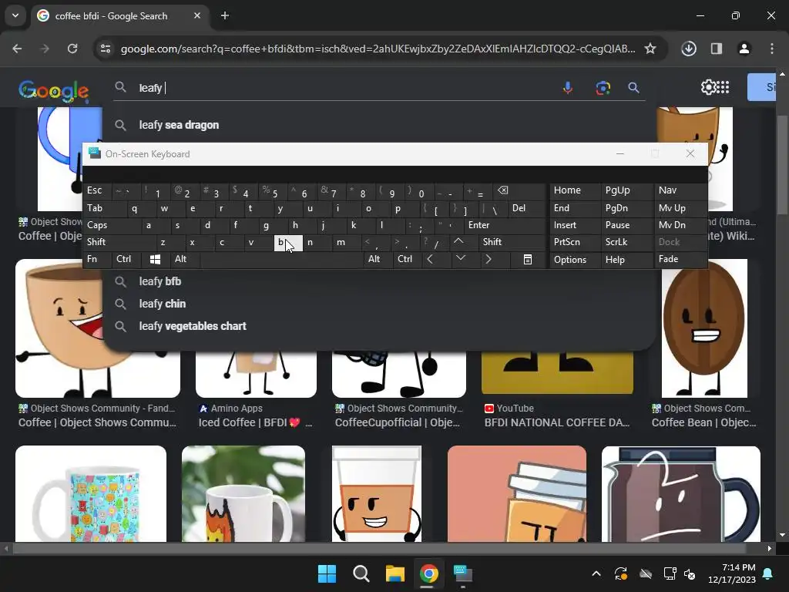Click the Help key on keyboard

tap(626, 259)
